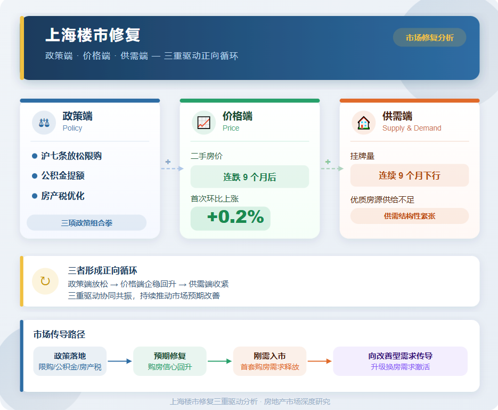The height and width of the screenshot is (410, 498).
Task: Click the Policy subtitle
Action: tap(72, 128)
